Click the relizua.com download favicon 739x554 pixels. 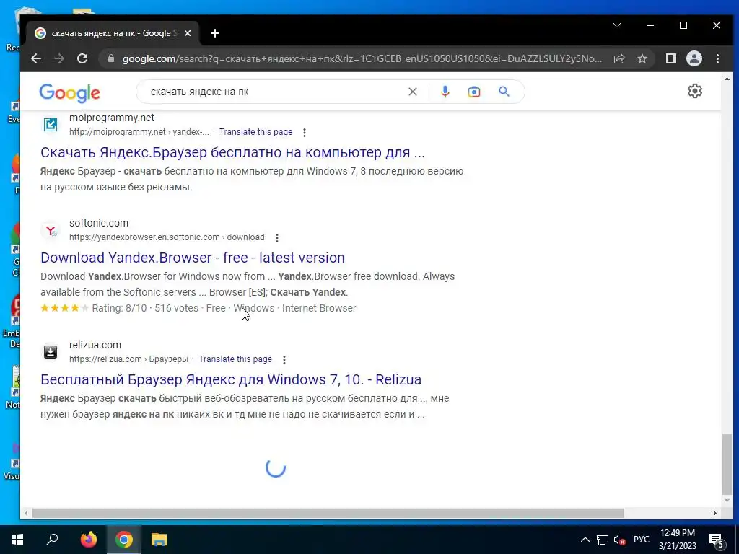(51, 352)
